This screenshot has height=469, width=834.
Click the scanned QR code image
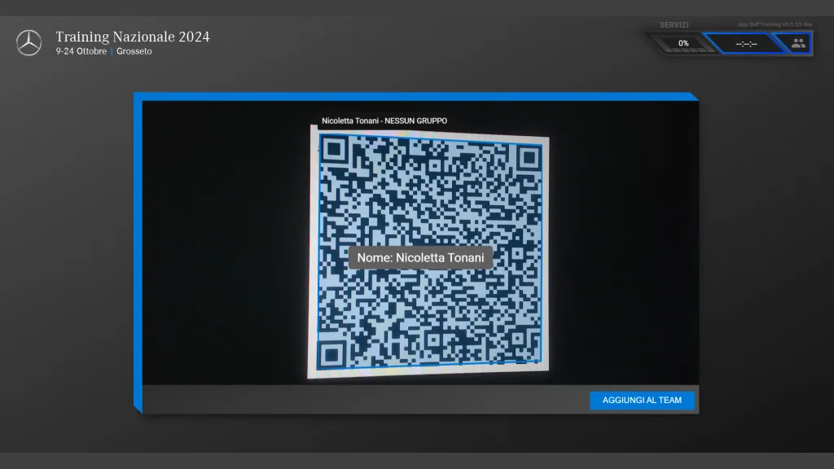(x=428, y=252)
